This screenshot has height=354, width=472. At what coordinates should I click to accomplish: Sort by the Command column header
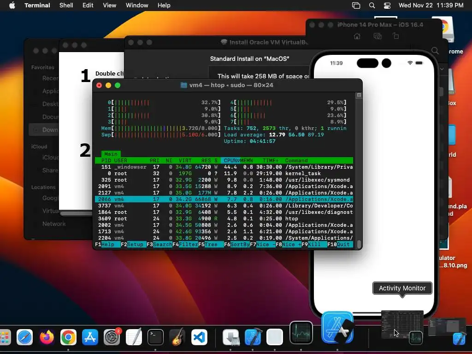(296, 160)
